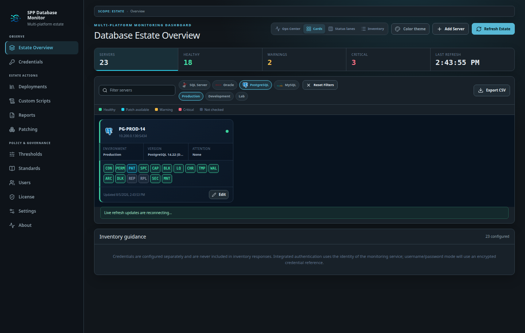Open Credentials page from sidebar

click(42, 62)
